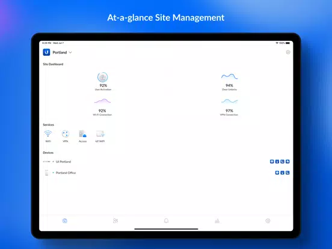Click the circular icon in top-right corner
The height and width of the screenshot is (249, 332).
[288, 52]
